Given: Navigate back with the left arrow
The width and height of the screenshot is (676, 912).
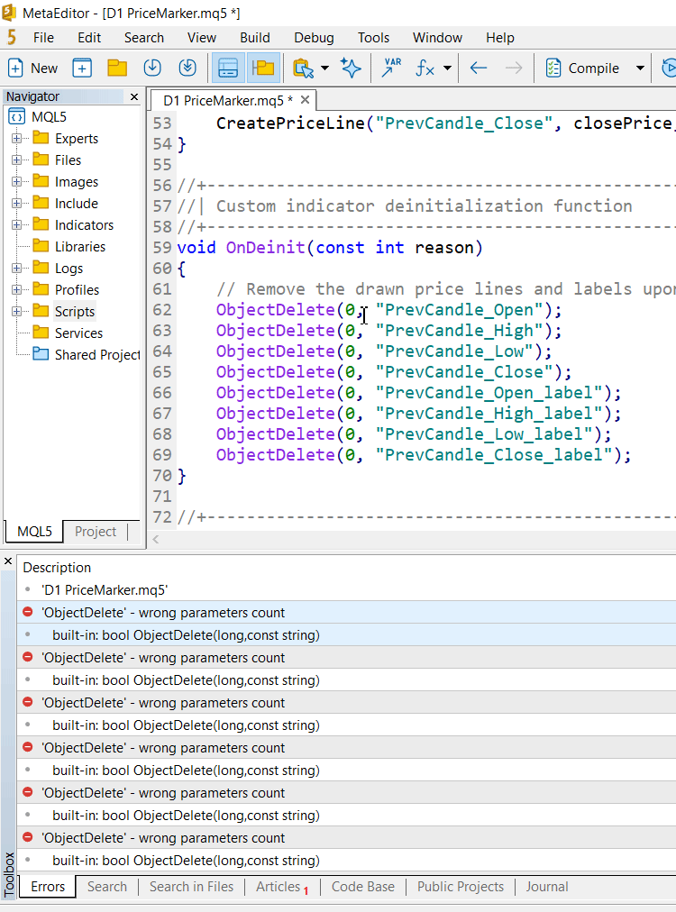Looking at the screenshot, I should click(479, 68).
